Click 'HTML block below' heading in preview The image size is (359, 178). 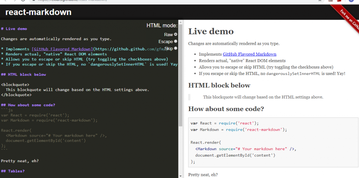point(219,85)
